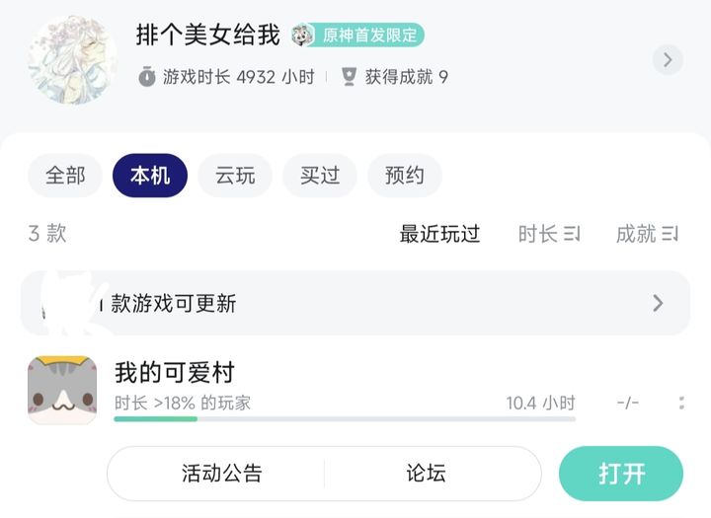Toggle sorting by 时长
The height and width of the screenshot is (518, 711).
click(x=549, y=234)
